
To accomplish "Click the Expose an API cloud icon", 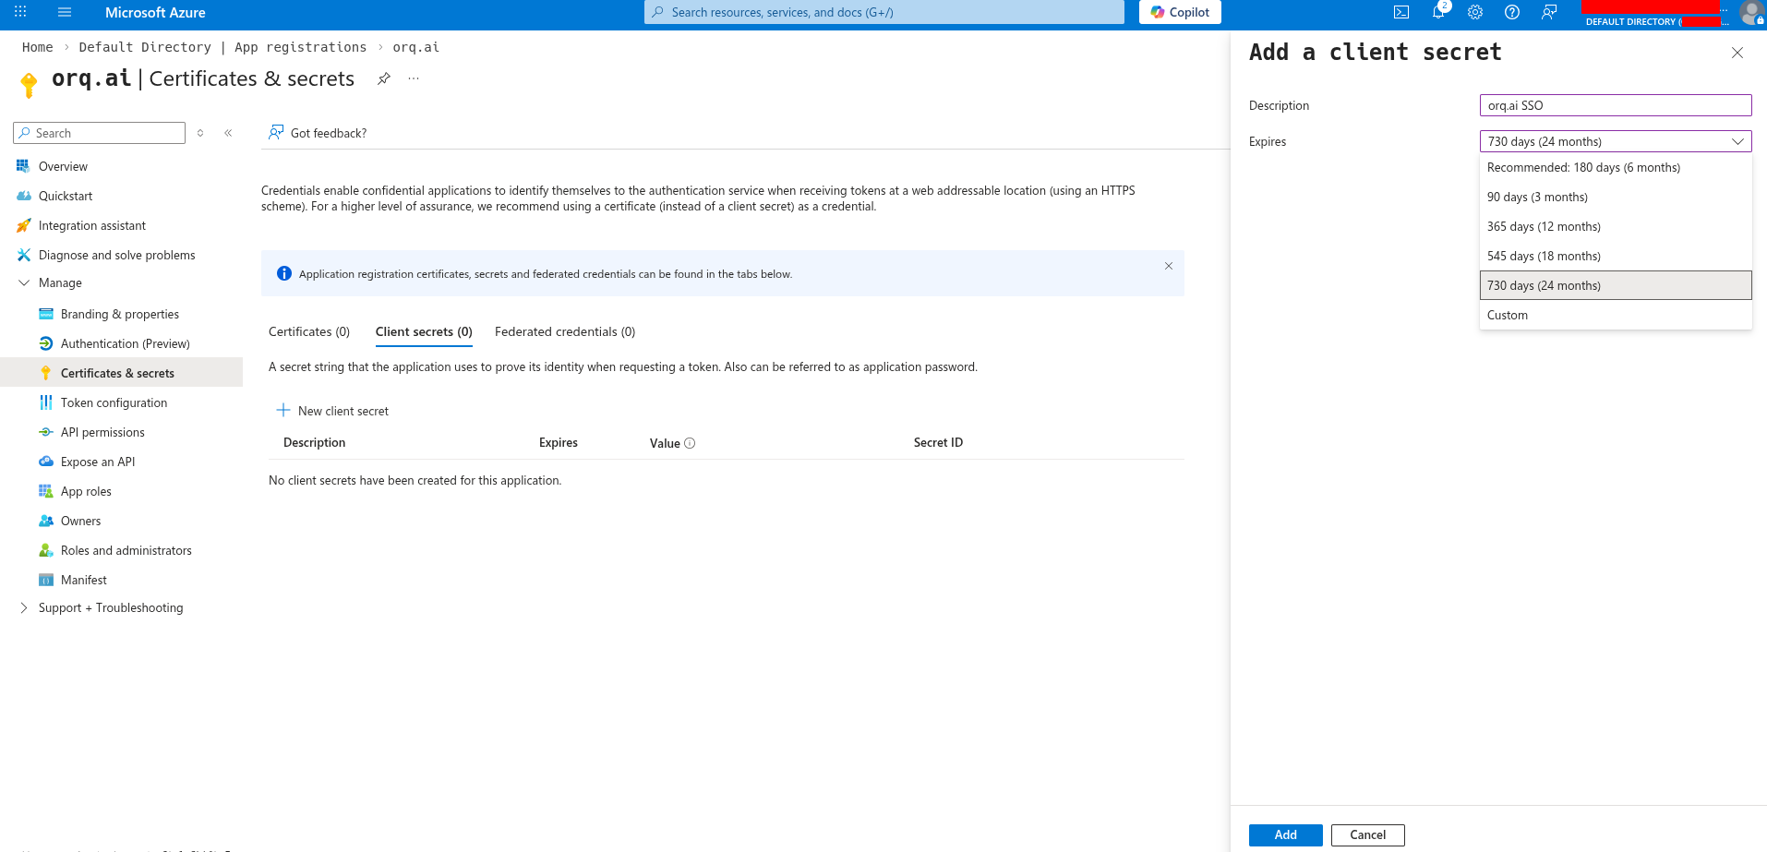I will click(x=45, y=462).
